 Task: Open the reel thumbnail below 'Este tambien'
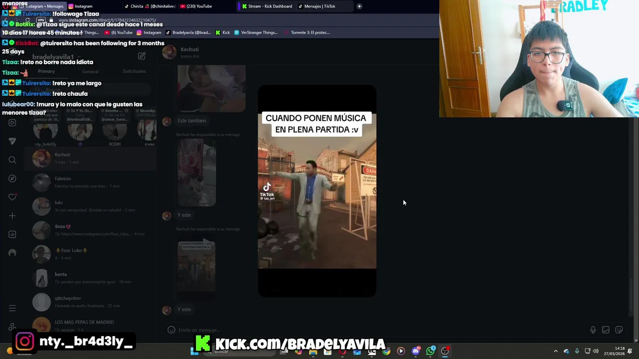pyautogui.click(x=197, y=173)
